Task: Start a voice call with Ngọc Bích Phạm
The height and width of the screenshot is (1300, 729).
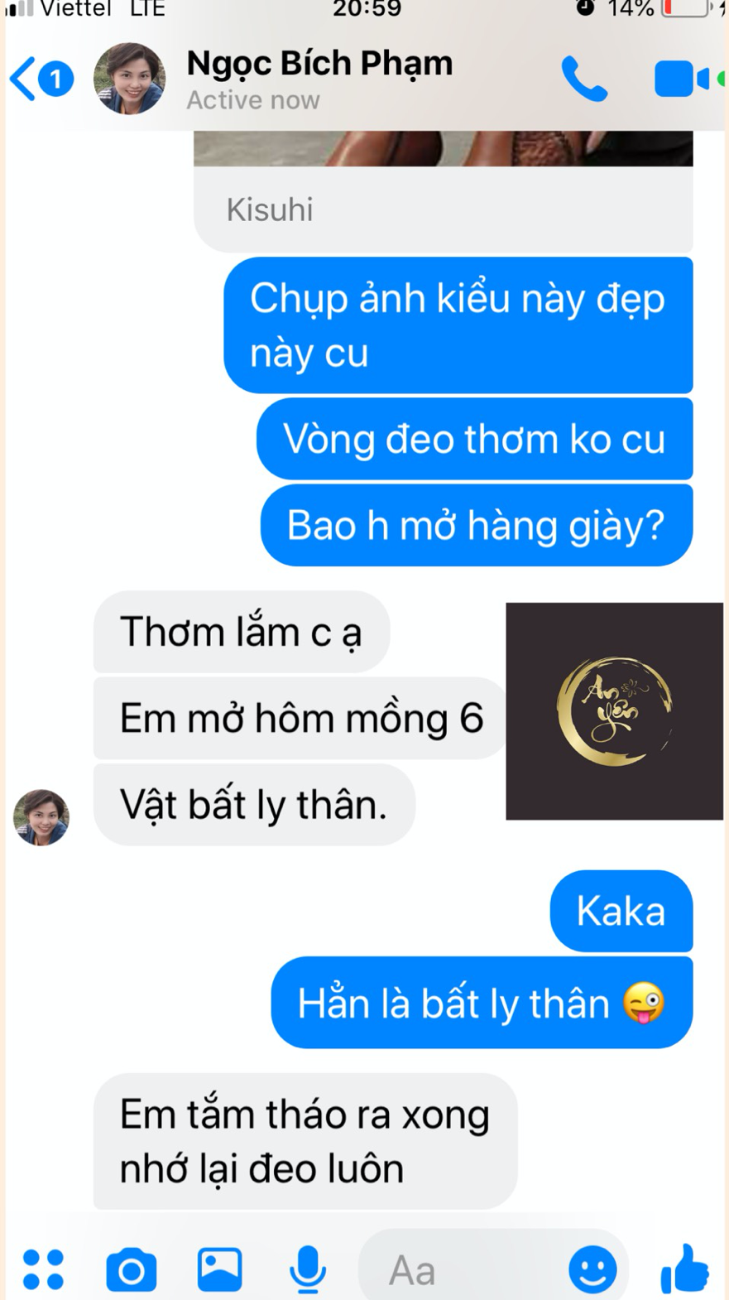Action: pos(584,79)
